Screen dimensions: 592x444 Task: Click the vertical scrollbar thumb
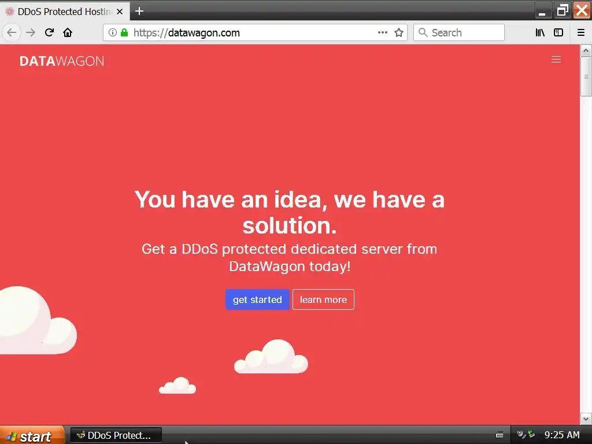pos(586,77)
